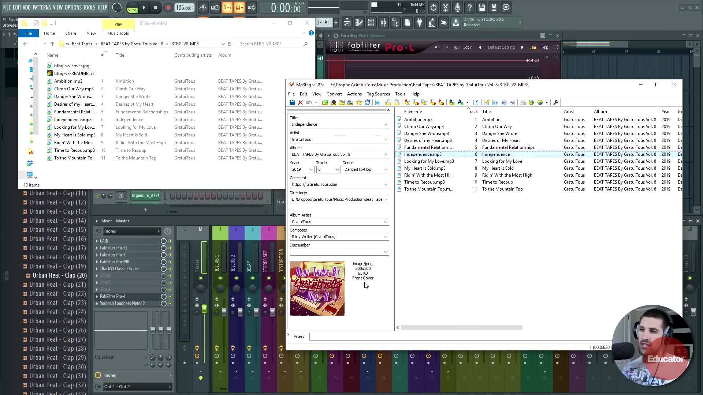This screenshot has width=703, height=395.
Task: Open Mp3tag options wrench icon
Action: [x=555, y=102]
